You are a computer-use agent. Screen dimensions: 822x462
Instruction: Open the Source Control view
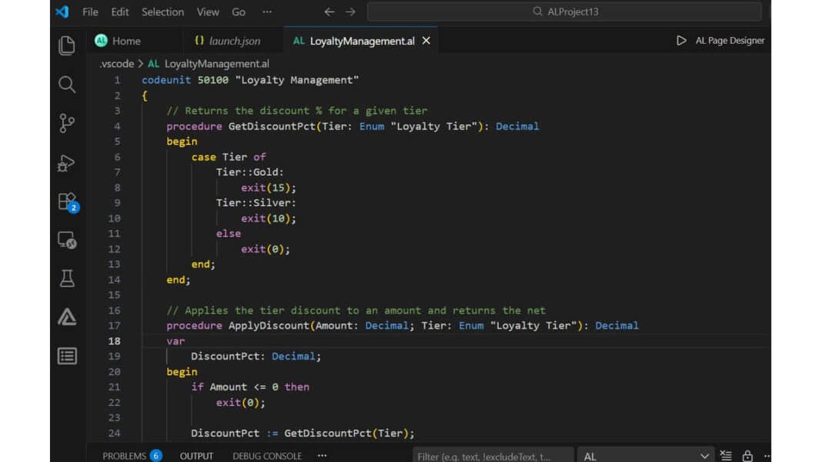(67, 124)
